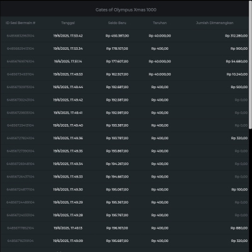Select balance 'Rp 192.987,00'
252x252 pixels.
click(117, 113)
